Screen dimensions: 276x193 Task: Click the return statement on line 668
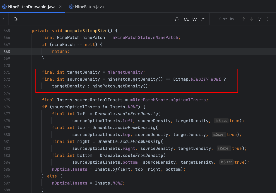point(61,52)
